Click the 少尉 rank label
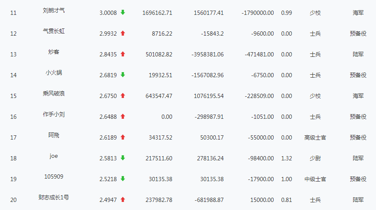This screenshot has width=376, height=210. pos(315,159)
